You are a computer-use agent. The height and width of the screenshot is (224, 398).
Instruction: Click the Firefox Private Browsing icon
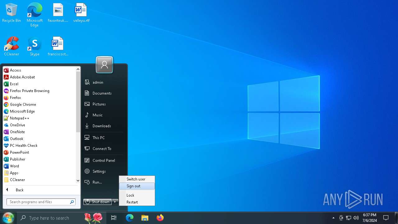coord(6,91)
